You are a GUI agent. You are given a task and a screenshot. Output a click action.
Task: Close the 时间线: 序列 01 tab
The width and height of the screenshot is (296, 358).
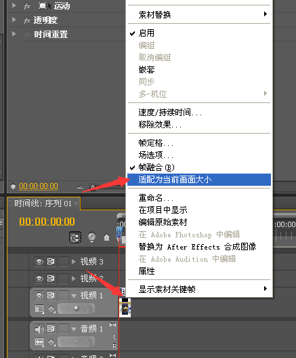[76, 203]
